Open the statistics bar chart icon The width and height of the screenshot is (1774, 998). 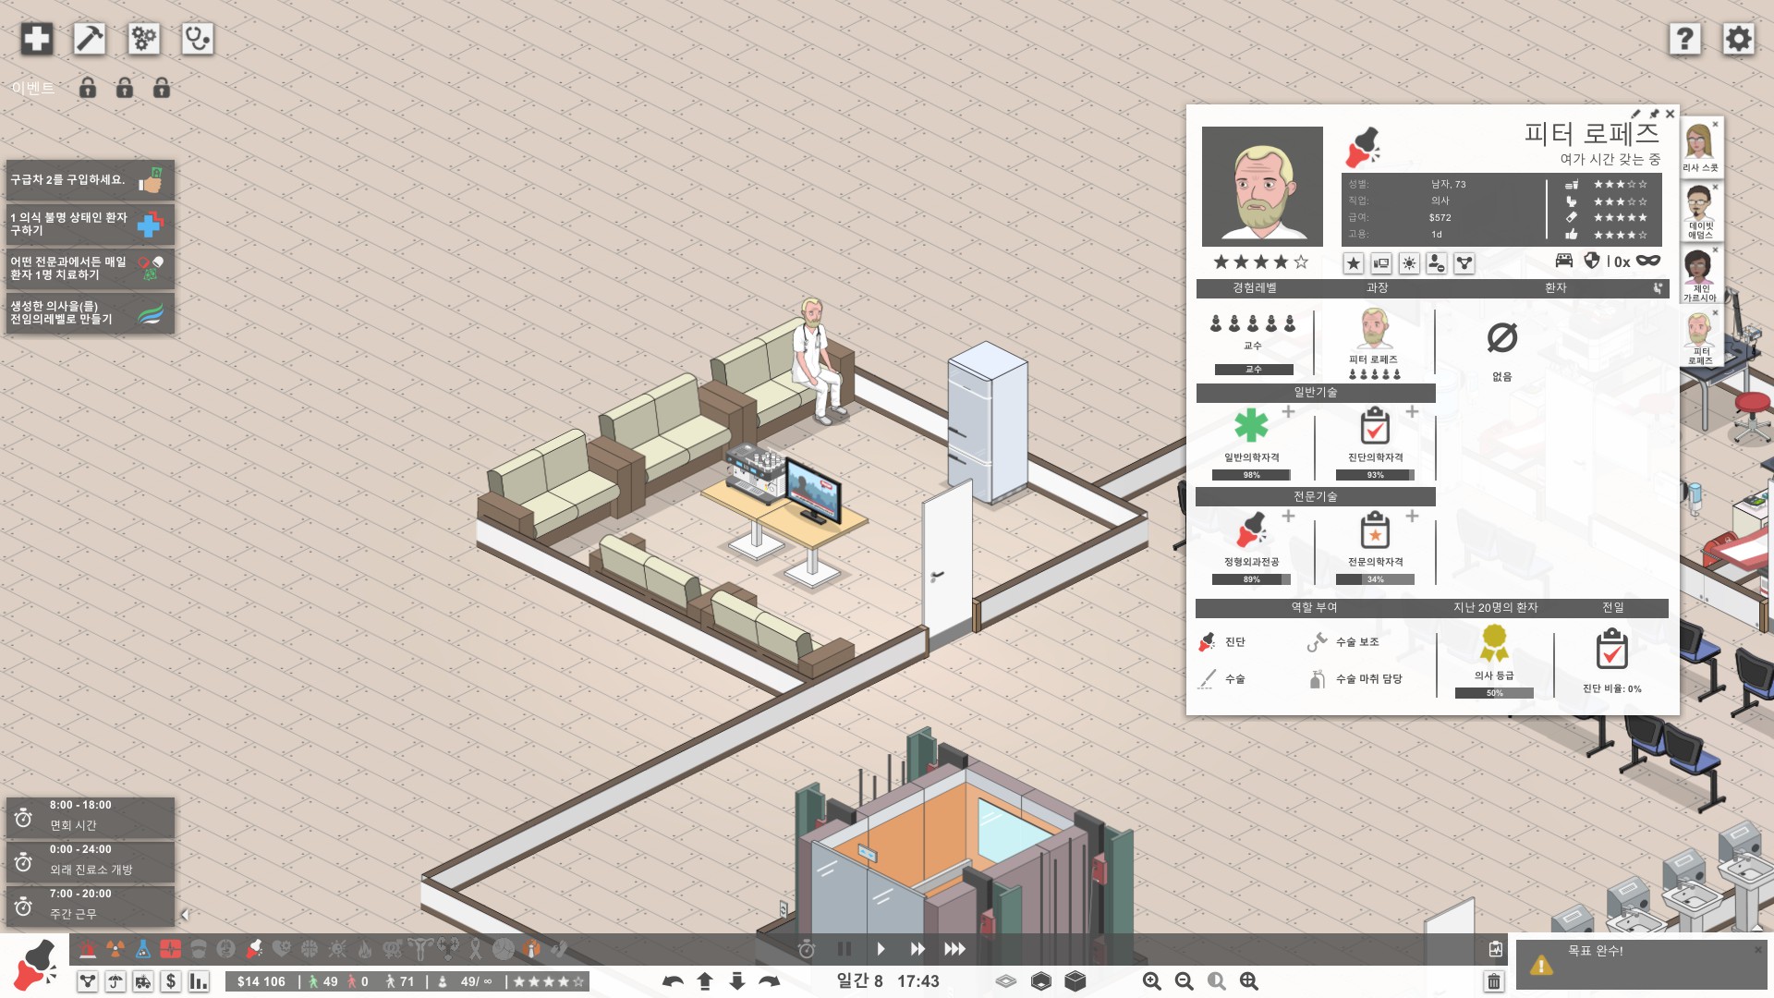(x=199, y=981)
